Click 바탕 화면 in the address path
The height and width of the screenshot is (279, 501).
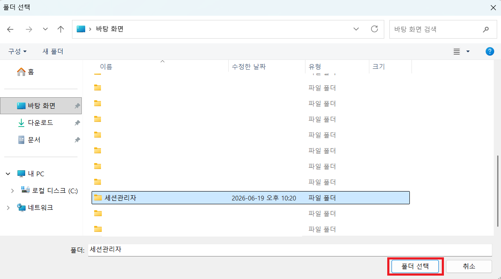pyautogui.click(x=109, y=29)
